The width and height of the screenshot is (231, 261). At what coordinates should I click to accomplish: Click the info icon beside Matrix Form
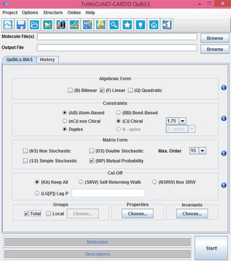point(224,153)
